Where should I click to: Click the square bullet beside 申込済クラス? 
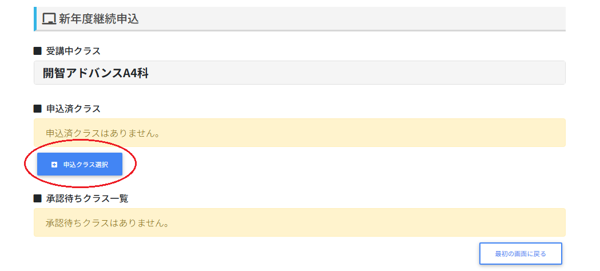point(38,108)
